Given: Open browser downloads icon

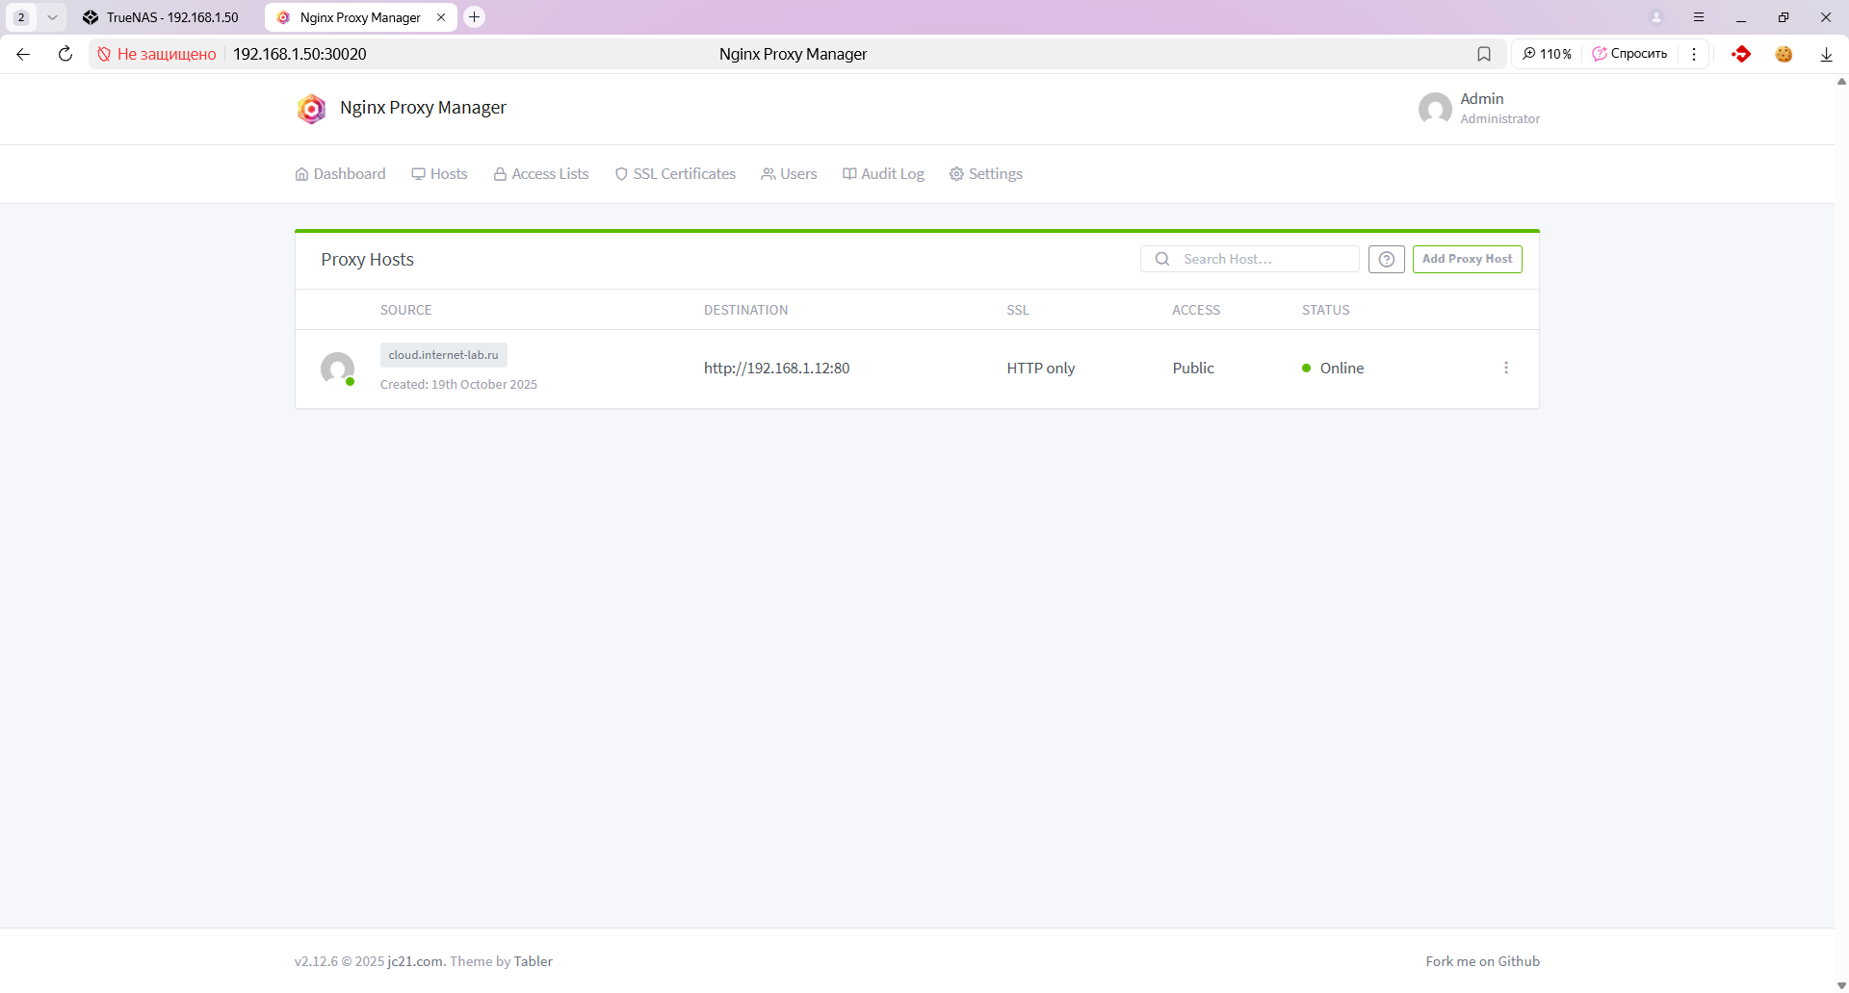Looking at the screenshot, I should (1826, 54).
